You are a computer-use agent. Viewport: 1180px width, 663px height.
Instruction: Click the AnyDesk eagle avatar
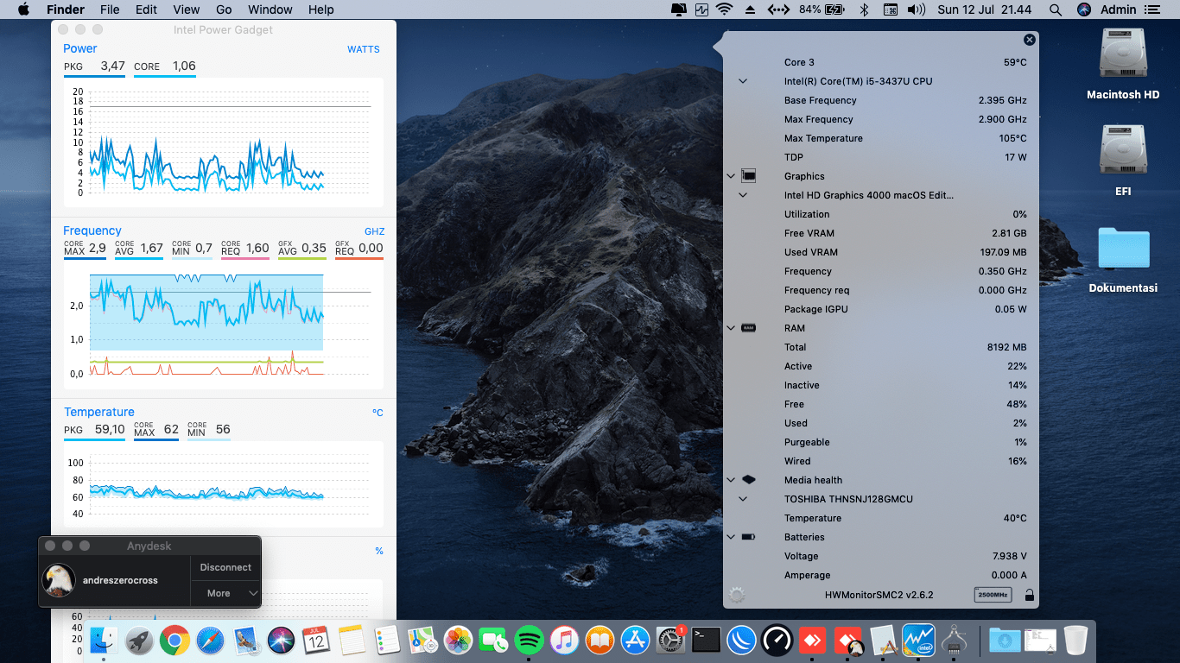pos(59,580)
